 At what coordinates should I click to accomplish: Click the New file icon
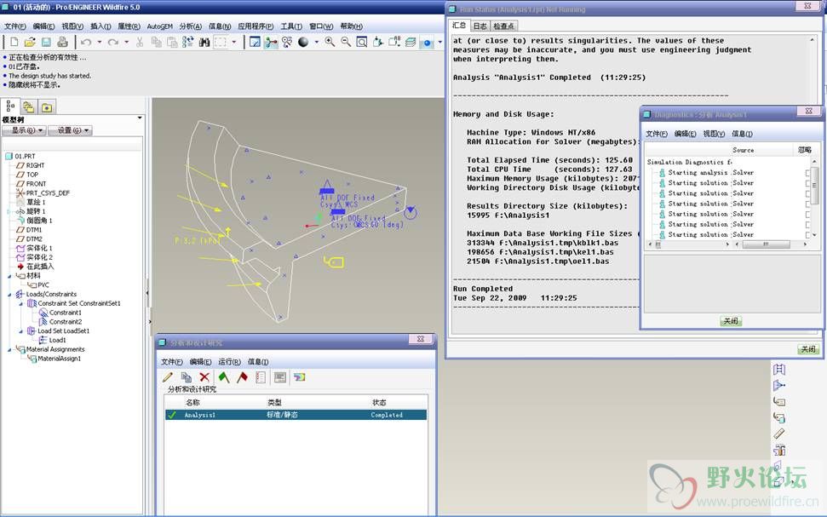tap(14, 43)
